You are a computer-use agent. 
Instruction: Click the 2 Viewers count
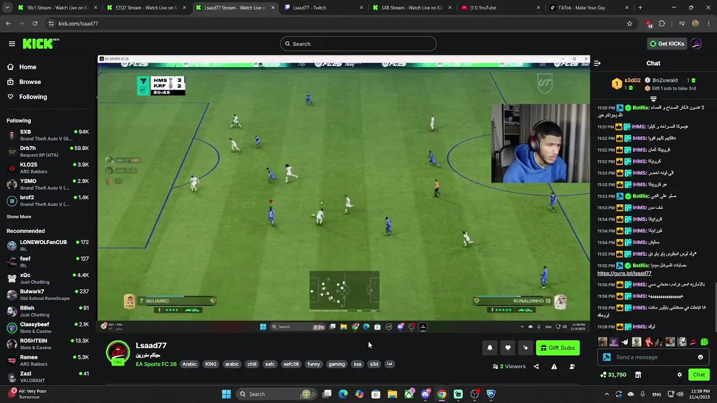click(x=509, y=367)
